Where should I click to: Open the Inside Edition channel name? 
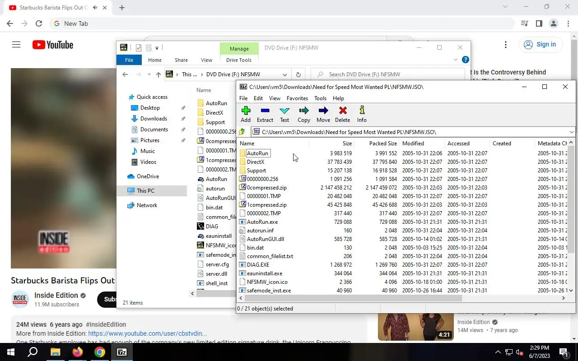(x=56, y=295)
